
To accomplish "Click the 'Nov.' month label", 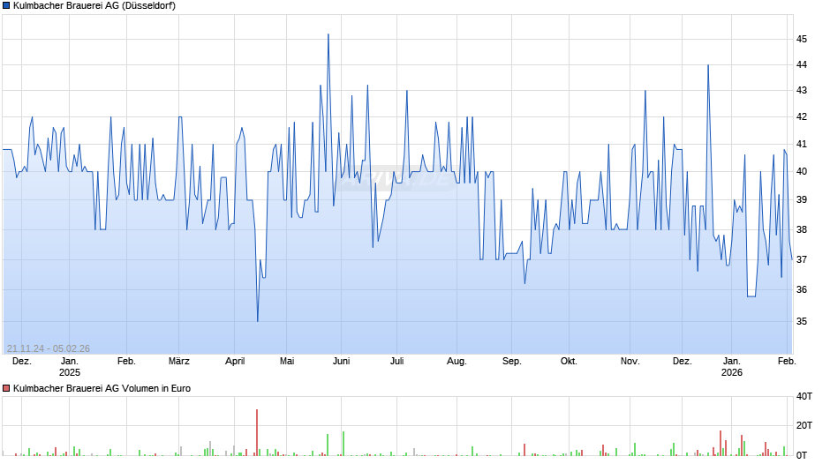I will click(630, 362).
